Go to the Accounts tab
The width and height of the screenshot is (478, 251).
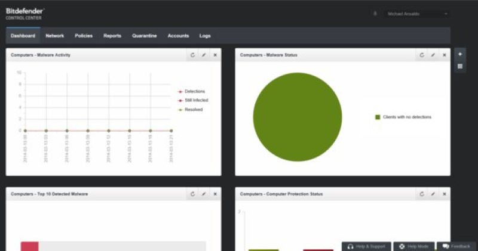point(178,36)
